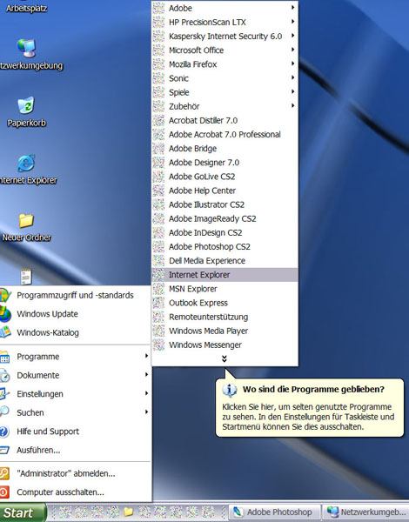Screen dimensions: 409x522
Task: Expand the Zubehör submenu
Action: point(292,106)
